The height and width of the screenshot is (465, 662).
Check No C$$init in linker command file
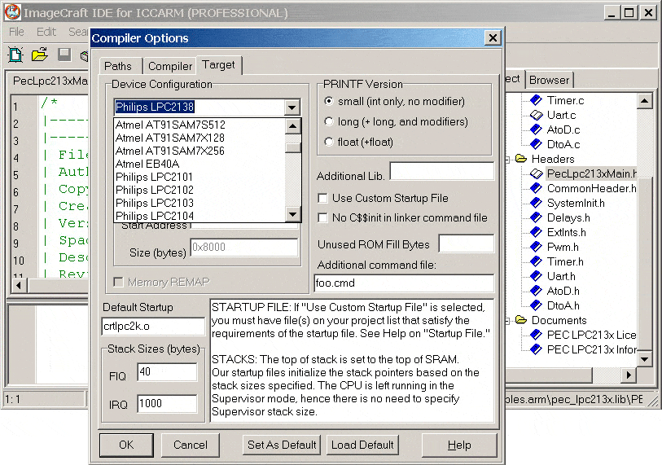tap(322, 217)
